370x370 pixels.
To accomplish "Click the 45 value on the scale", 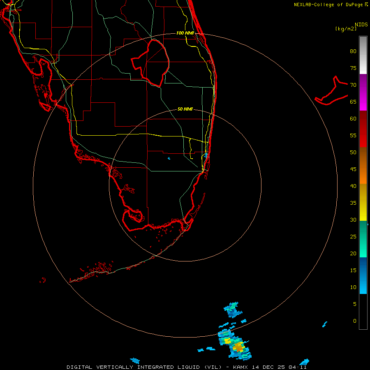I will click(x=353, y=169).
